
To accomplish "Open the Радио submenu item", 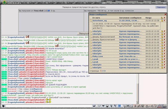I will 108,3.
